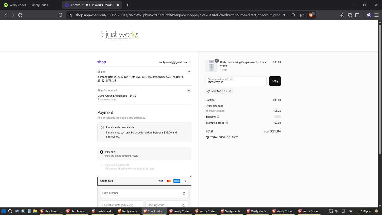Open the taskbar clock showing 6:57:59 p.m.

[364, 211]
